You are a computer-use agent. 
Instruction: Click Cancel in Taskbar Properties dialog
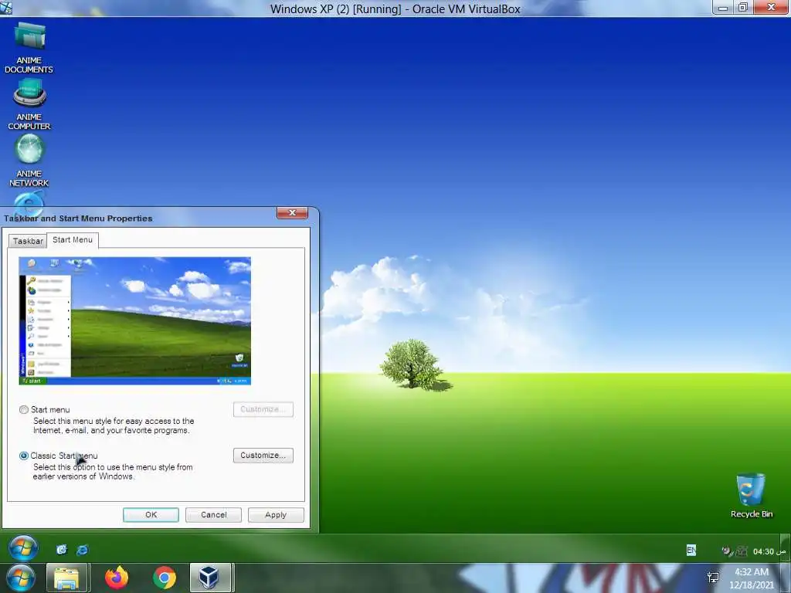213,515
